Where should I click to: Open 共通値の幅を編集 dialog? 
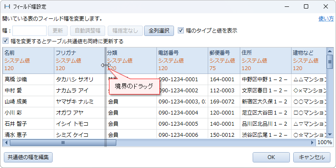tap(28, 157)
